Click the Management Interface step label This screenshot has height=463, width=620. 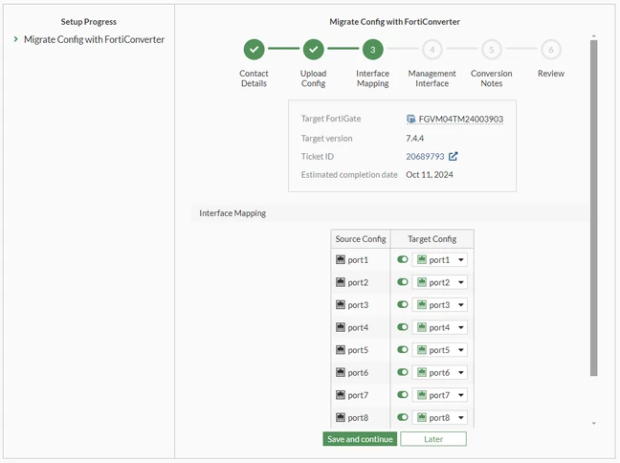(x=432, y=78)
